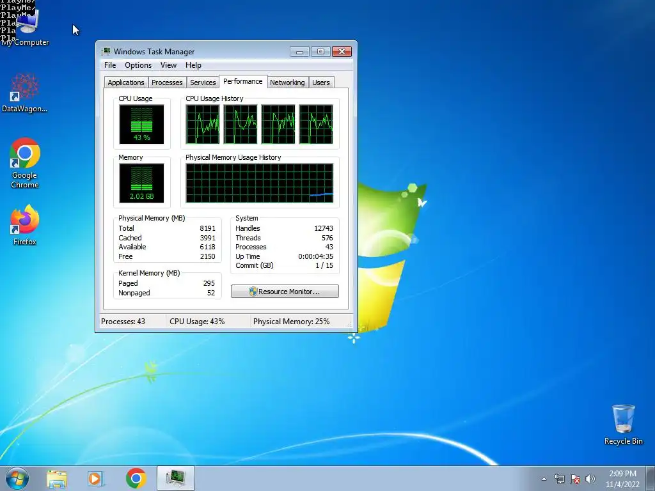The image size is (655, 491).
Task: Click the Paged kernel memory value 295
Action: tap(209, 283)
